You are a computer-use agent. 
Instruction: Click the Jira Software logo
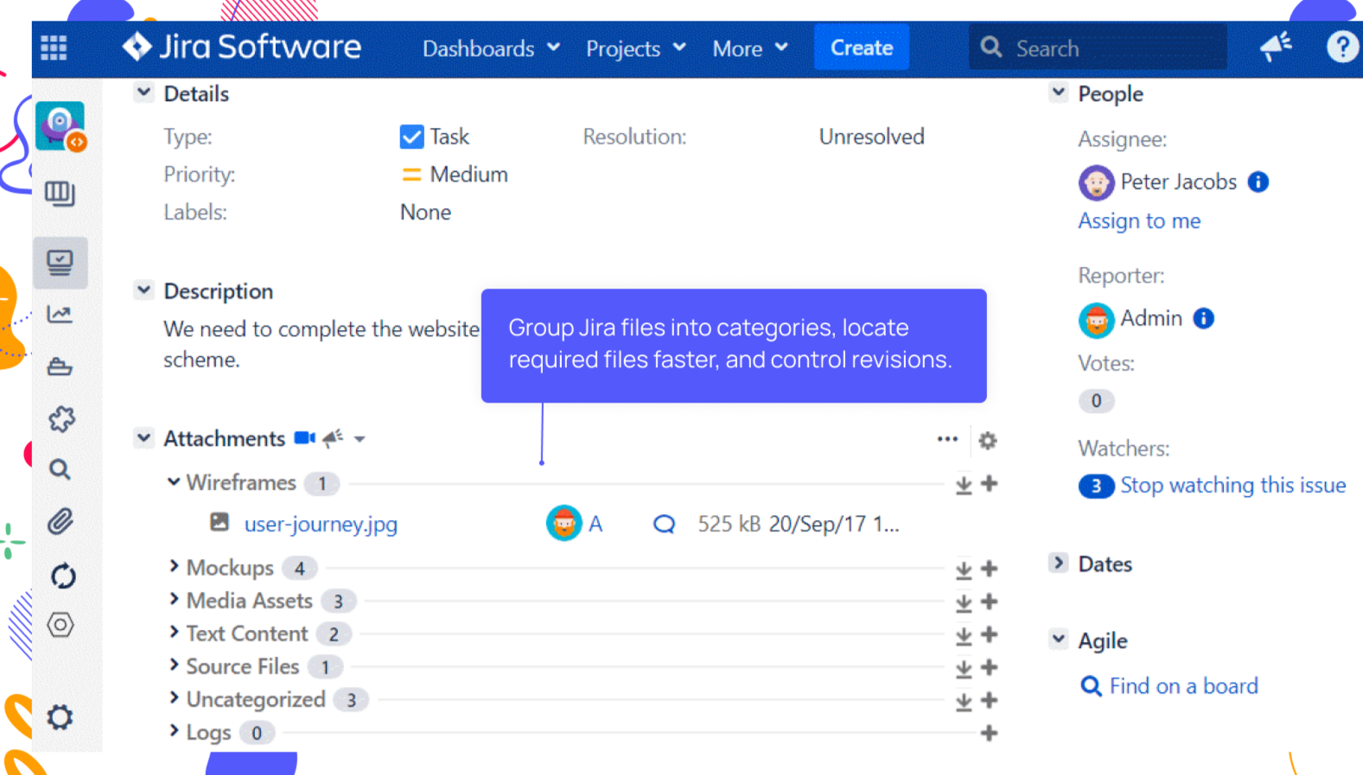tap(242, 47)
